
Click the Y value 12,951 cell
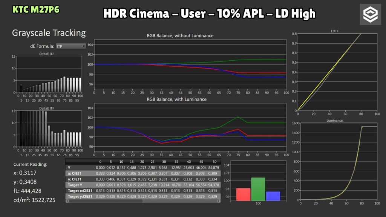pos(176,168)
